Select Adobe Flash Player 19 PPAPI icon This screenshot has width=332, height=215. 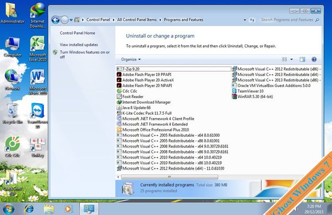point(119,74)
